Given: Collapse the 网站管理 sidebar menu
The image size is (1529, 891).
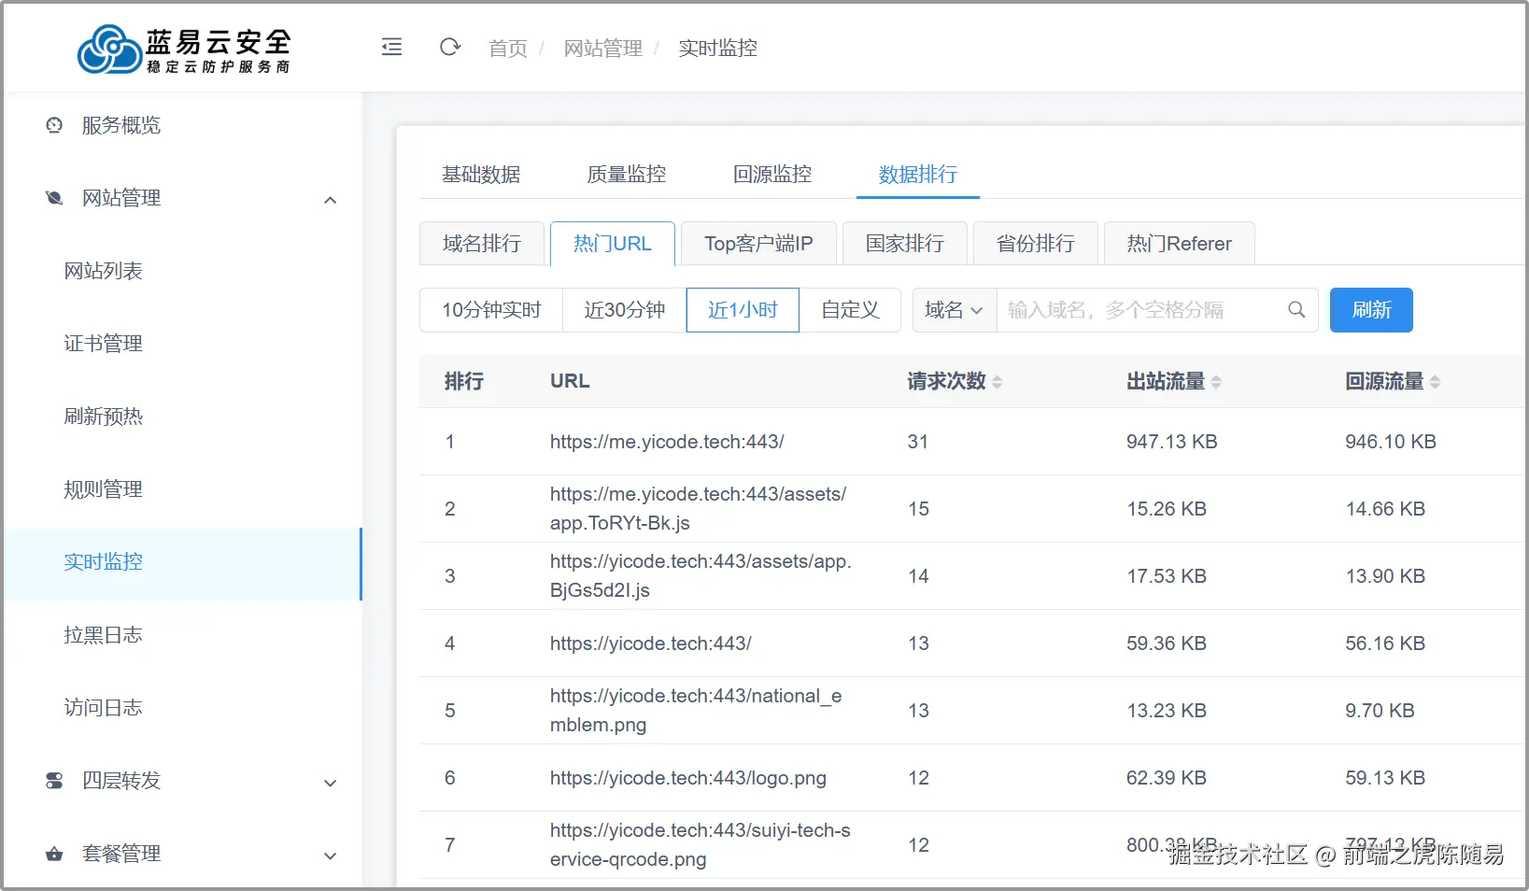Looking at the screenshot, I should pyautogui.click(x=330, y=199).
